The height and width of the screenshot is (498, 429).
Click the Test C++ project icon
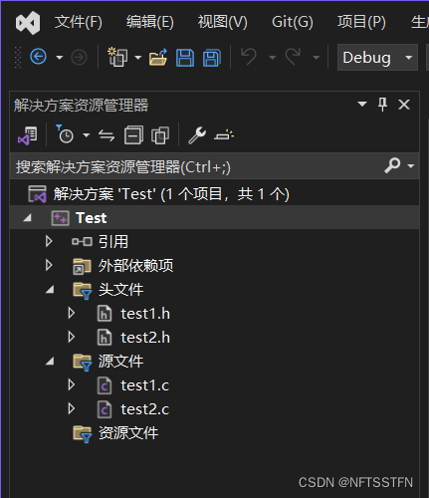(x=60, y=218)
